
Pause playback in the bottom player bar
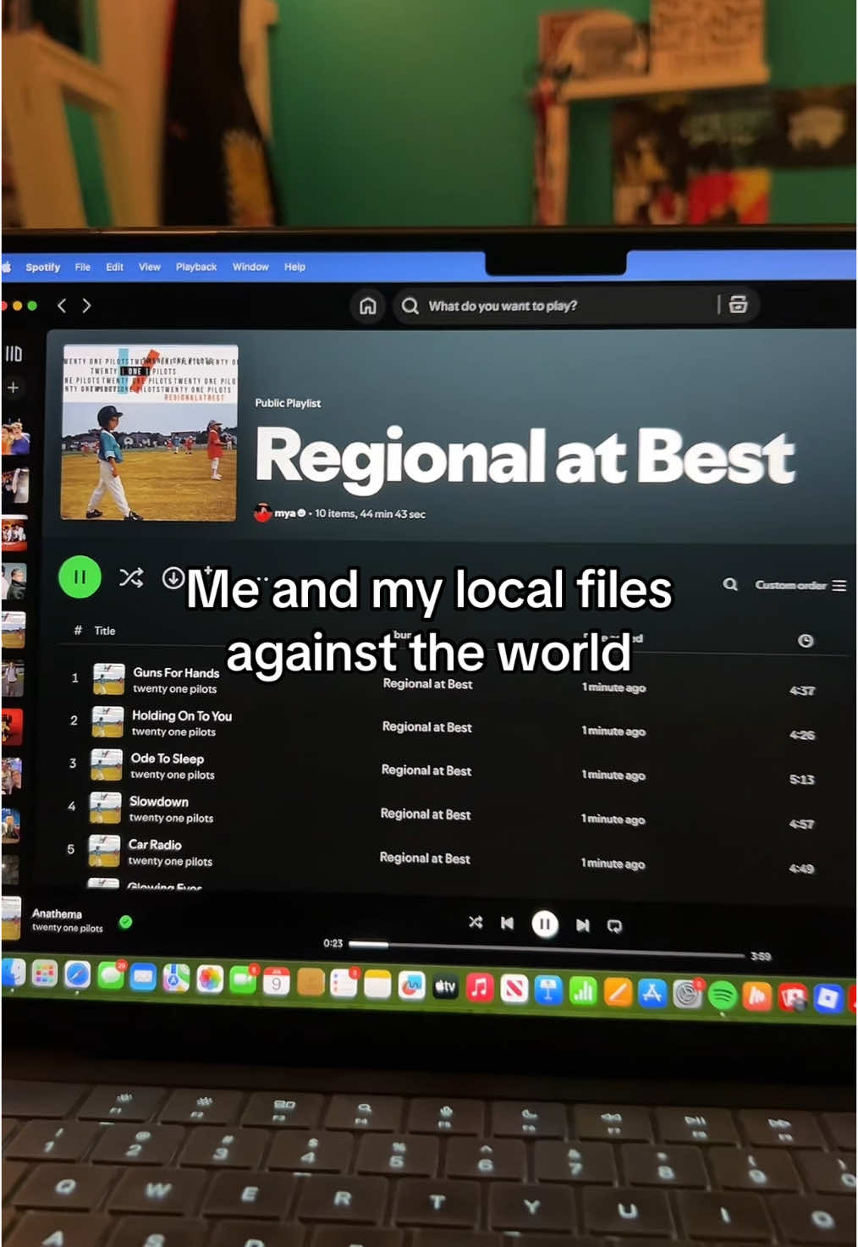tap(545, 924)
